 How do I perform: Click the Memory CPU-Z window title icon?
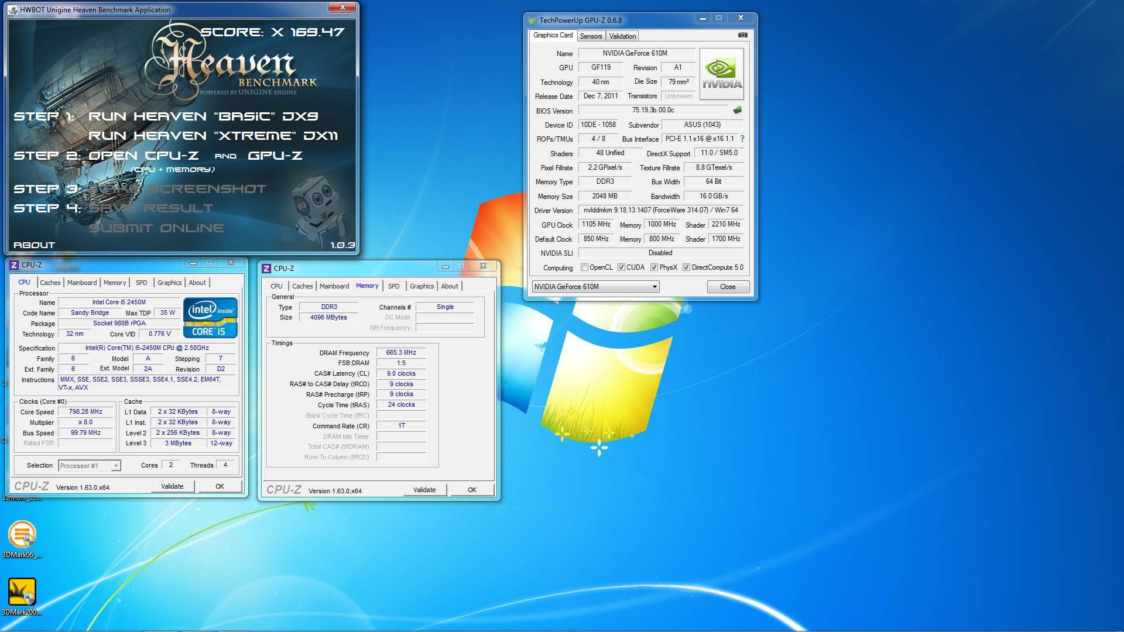point(266,269)
